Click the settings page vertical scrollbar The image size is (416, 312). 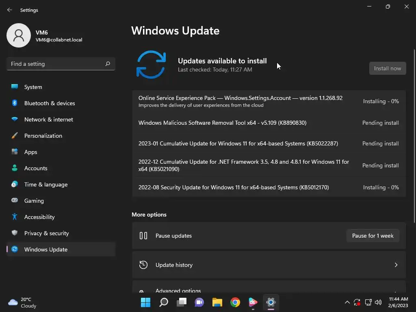point(414,136)
